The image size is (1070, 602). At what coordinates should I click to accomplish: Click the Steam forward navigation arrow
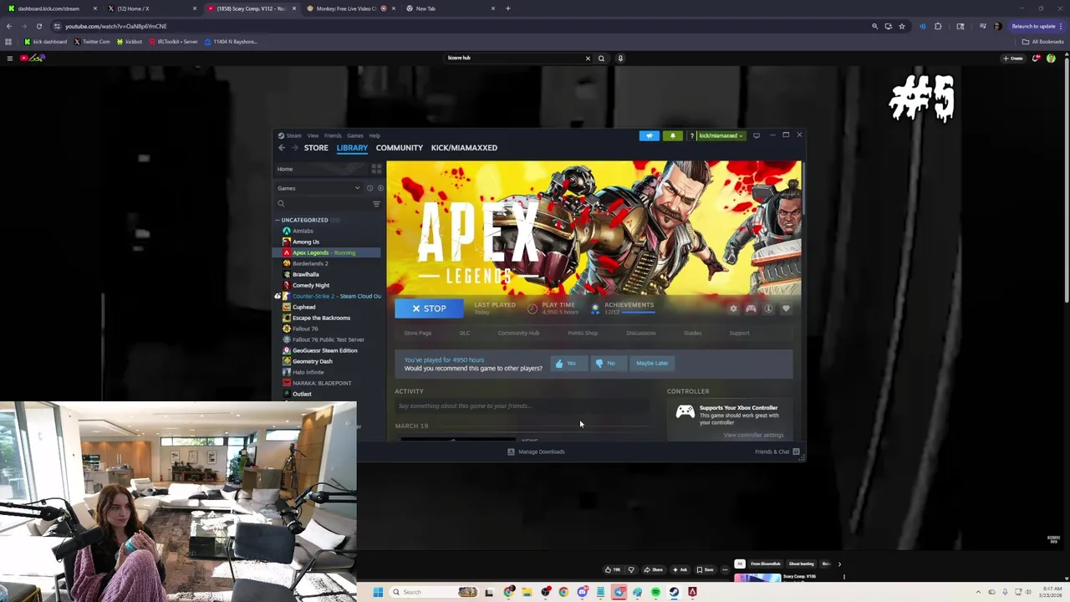click(x=294, y=148)
